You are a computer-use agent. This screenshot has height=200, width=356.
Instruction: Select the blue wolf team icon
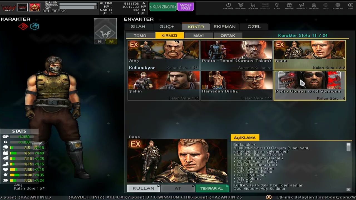pos(34,26)
